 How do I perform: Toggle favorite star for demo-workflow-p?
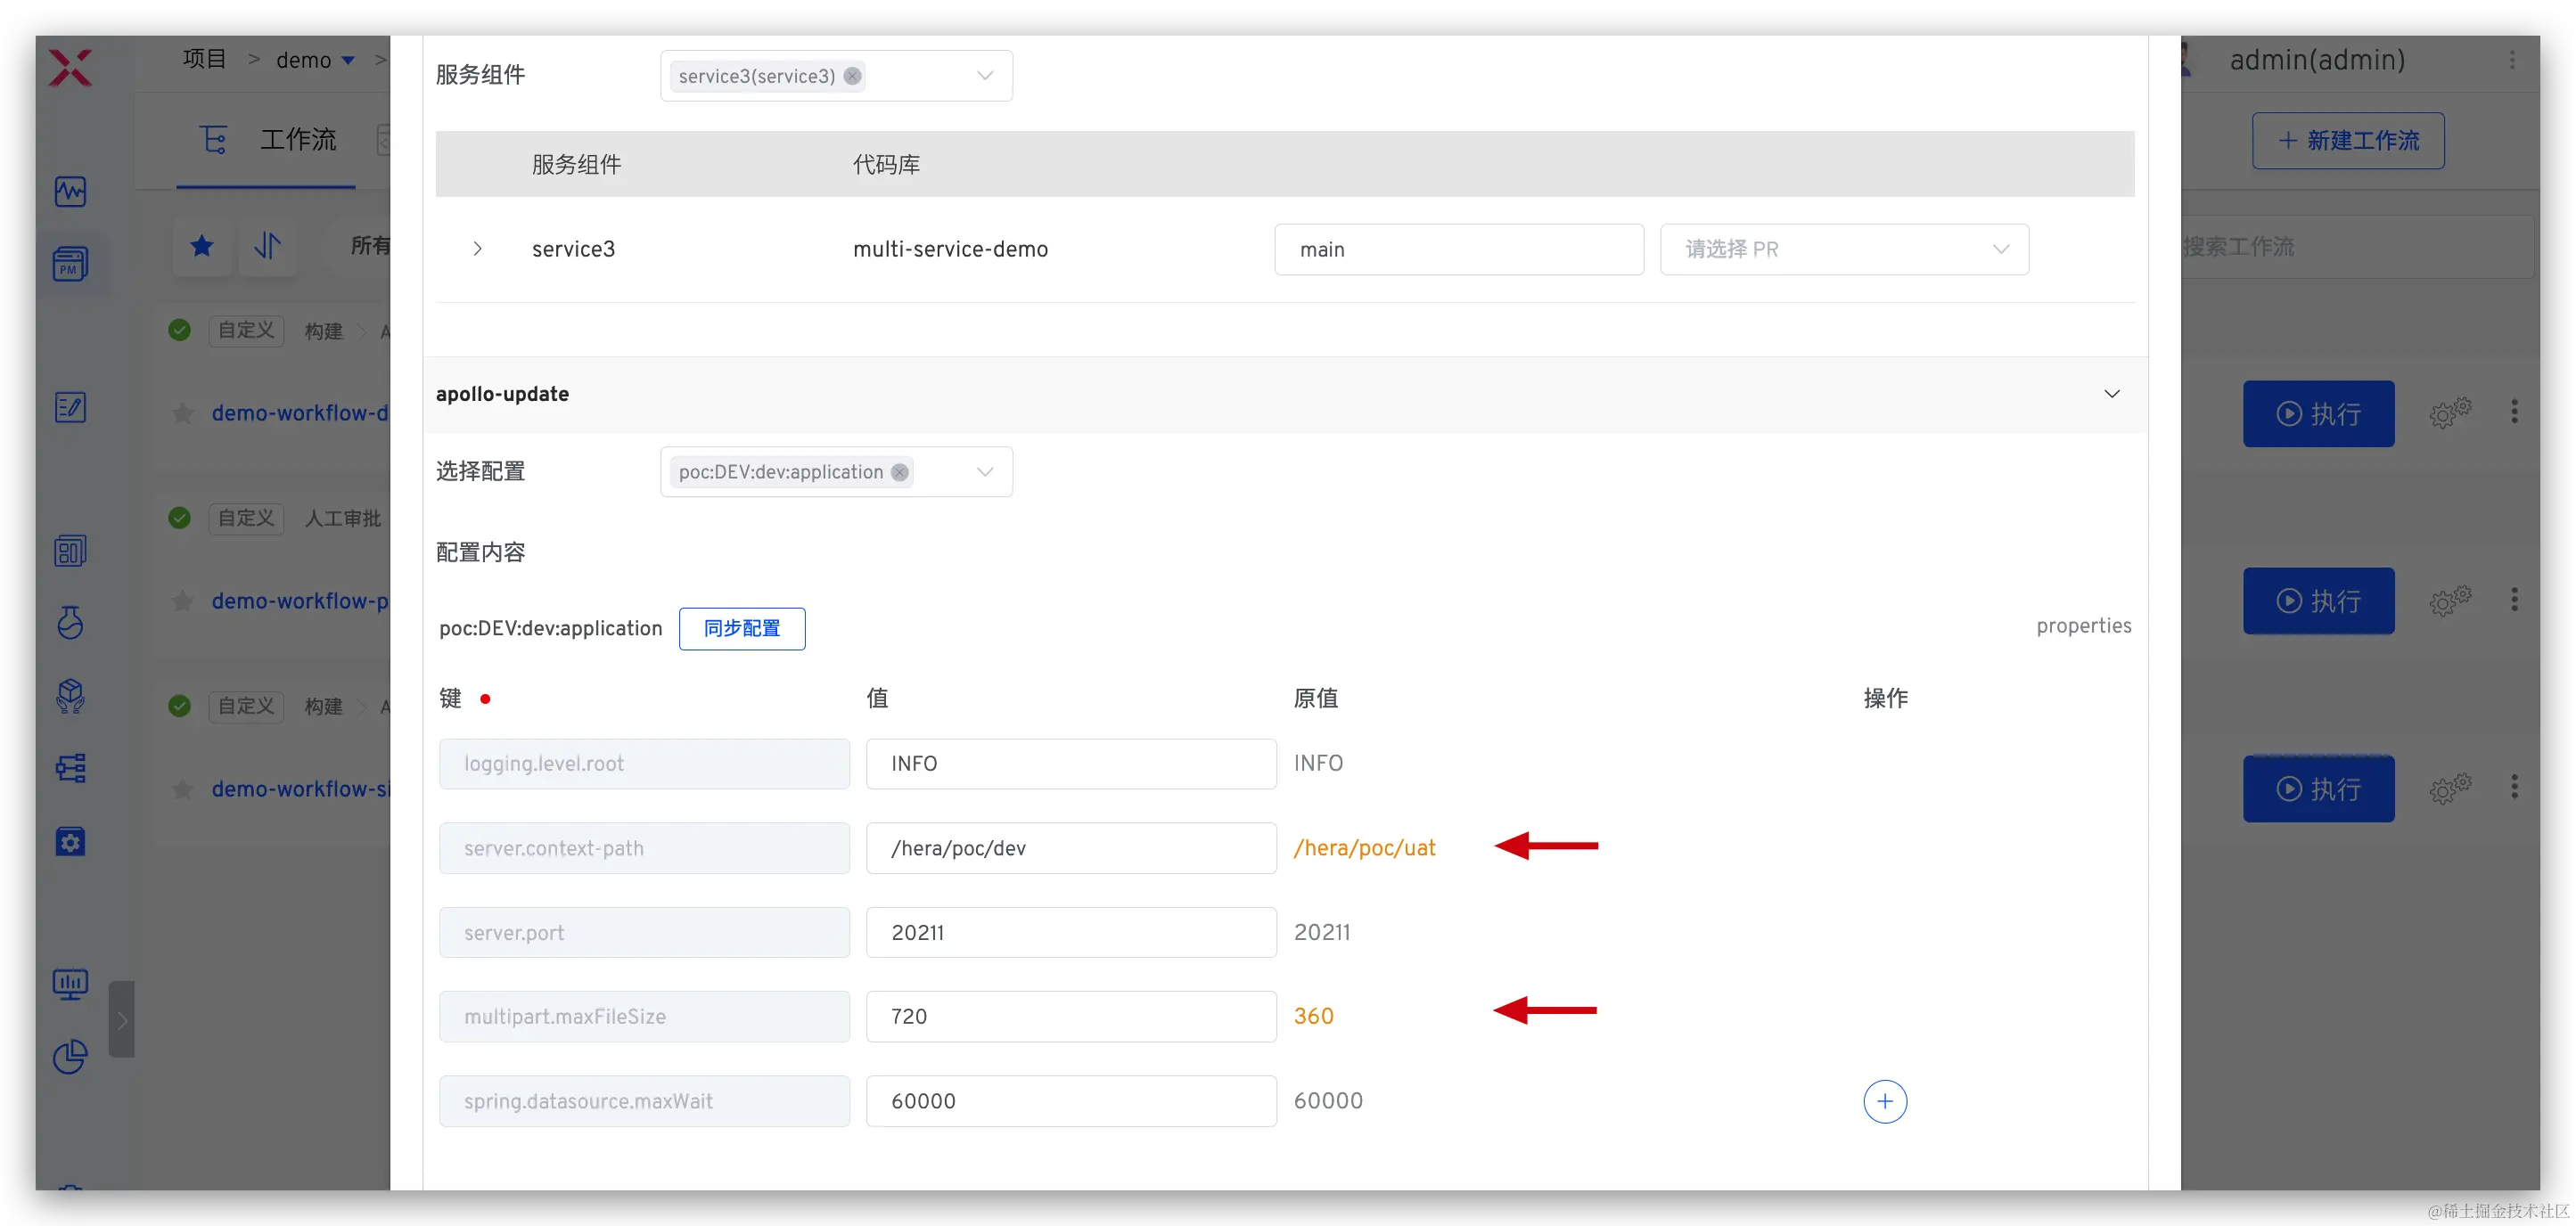(x=182, y=601)
